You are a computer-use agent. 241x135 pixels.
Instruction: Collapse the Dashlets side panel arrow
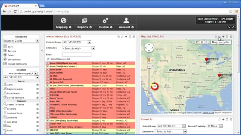(x=42, y=97)
